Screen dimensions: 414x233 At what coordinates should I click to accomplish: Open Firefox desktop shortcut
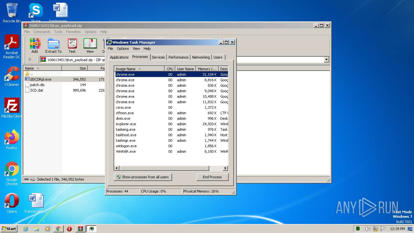pyautogui.click(x=12, y=140)
